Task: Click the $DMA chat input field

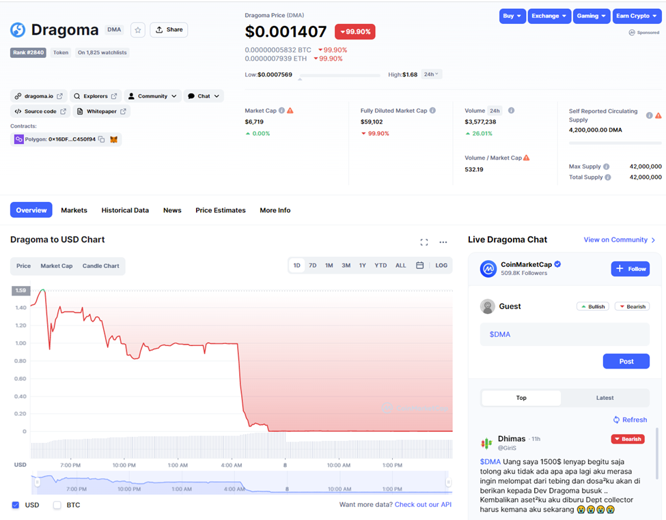Action: point(564,334)
